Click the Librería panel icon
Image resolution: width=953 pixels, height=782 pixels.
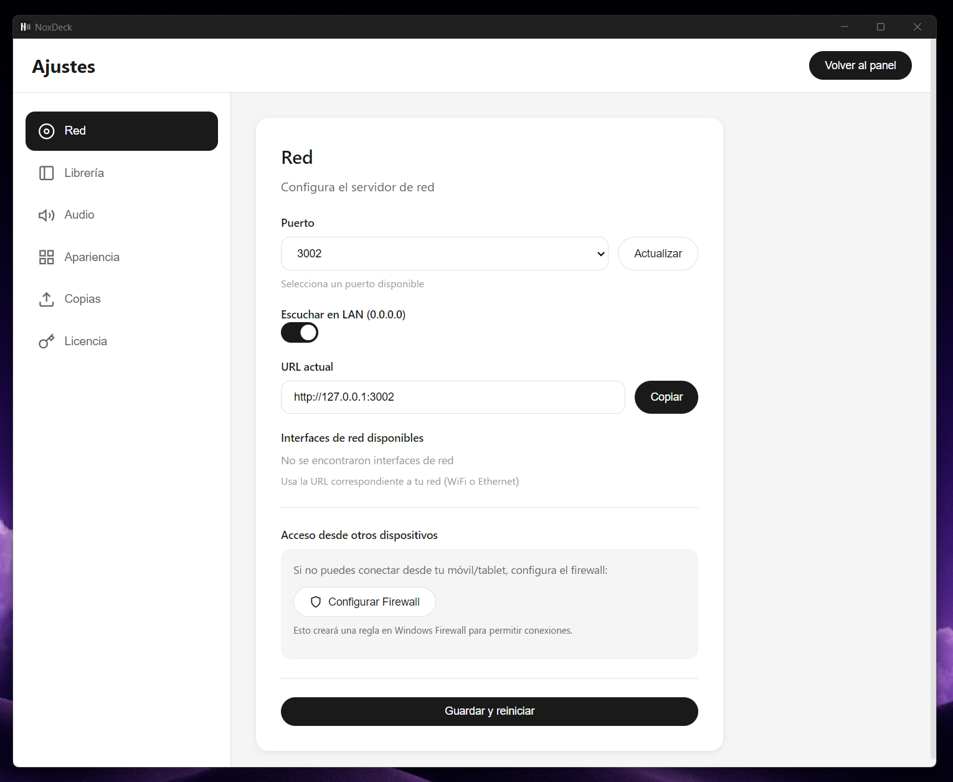47,173
